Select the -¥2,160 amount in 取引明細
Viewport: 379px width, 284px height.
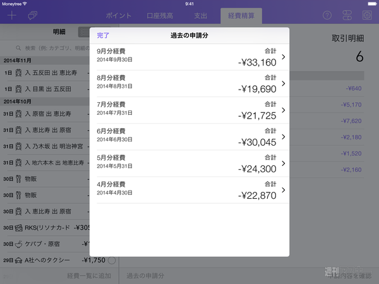pyautogui.click(x=351, y=170)
